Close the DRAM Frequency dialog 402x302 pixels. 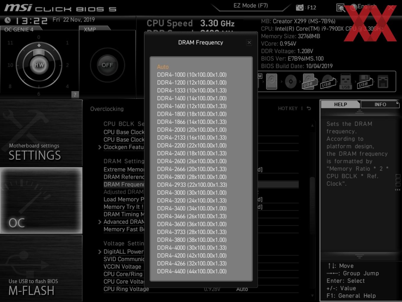[249, 43]
